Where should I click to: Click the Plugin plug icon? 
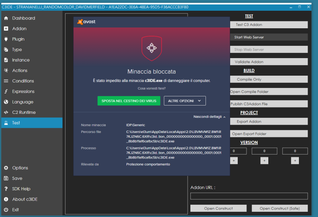click(6, 39)
